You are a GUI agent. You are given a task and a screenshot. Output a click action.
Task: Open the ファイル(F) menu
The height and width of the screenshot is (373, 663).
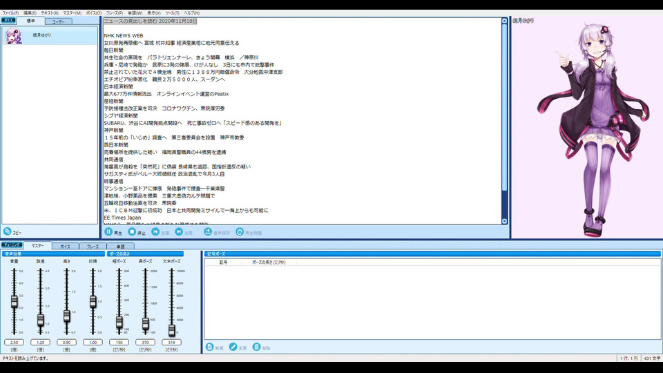pyautogui.click(x=10, y=13)
